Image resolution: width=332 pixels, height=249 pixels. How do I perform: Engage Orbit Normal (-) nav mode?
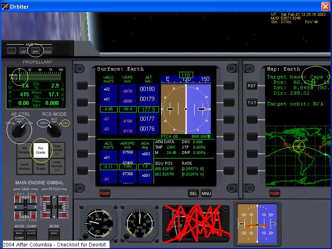[x=57, y=166]
